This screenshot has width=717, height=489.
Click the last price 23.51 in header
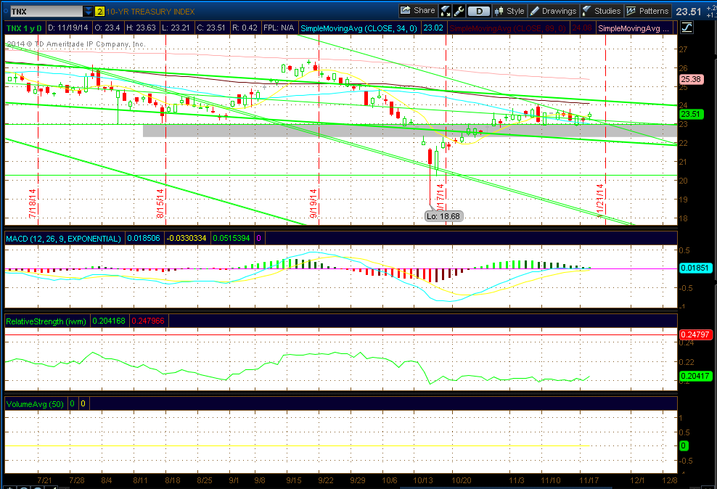(x=689, y=12)
